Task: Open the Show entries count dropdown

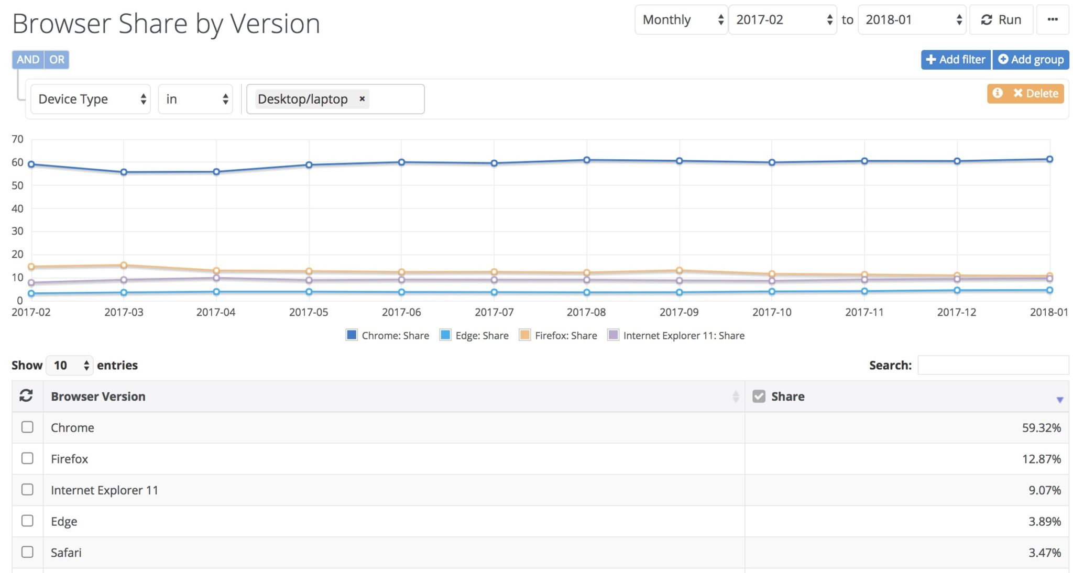Action: pos(70,365)
